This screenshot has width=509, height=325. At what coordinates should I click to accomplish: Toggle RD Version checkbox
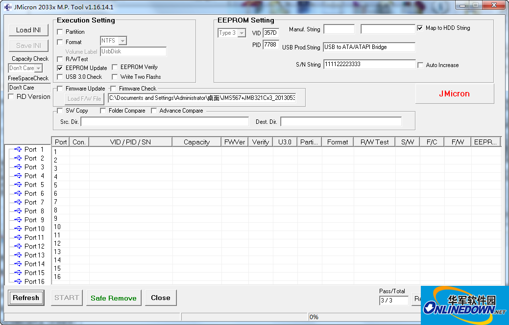click(11, 96)
